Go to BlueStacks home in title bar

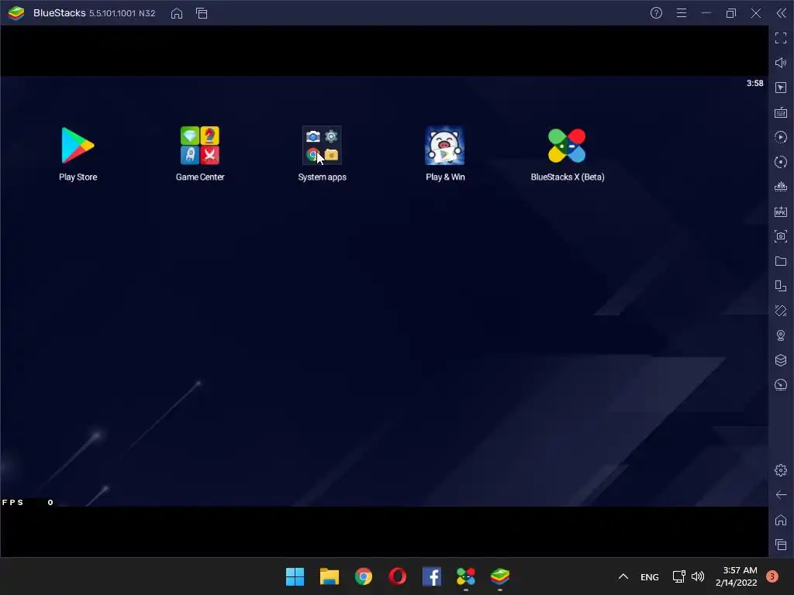click(177, 13)
